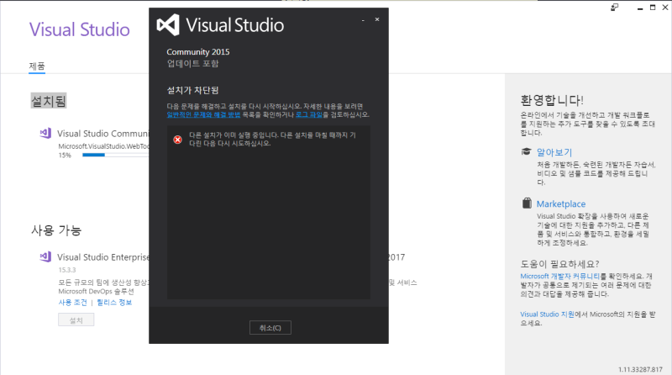Click the red error icon in the message box
Screen dimensions: 672x375
point(177,140)
